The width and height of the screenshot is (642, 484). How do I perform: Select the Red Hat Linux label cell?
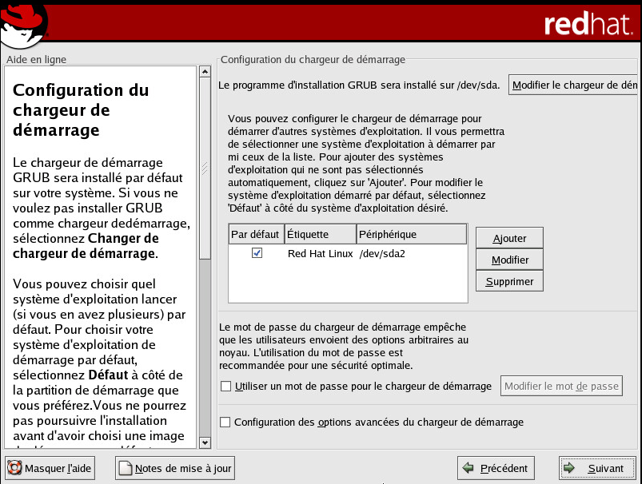320,254
